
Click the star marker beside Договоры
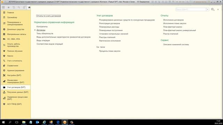(35, 30)
